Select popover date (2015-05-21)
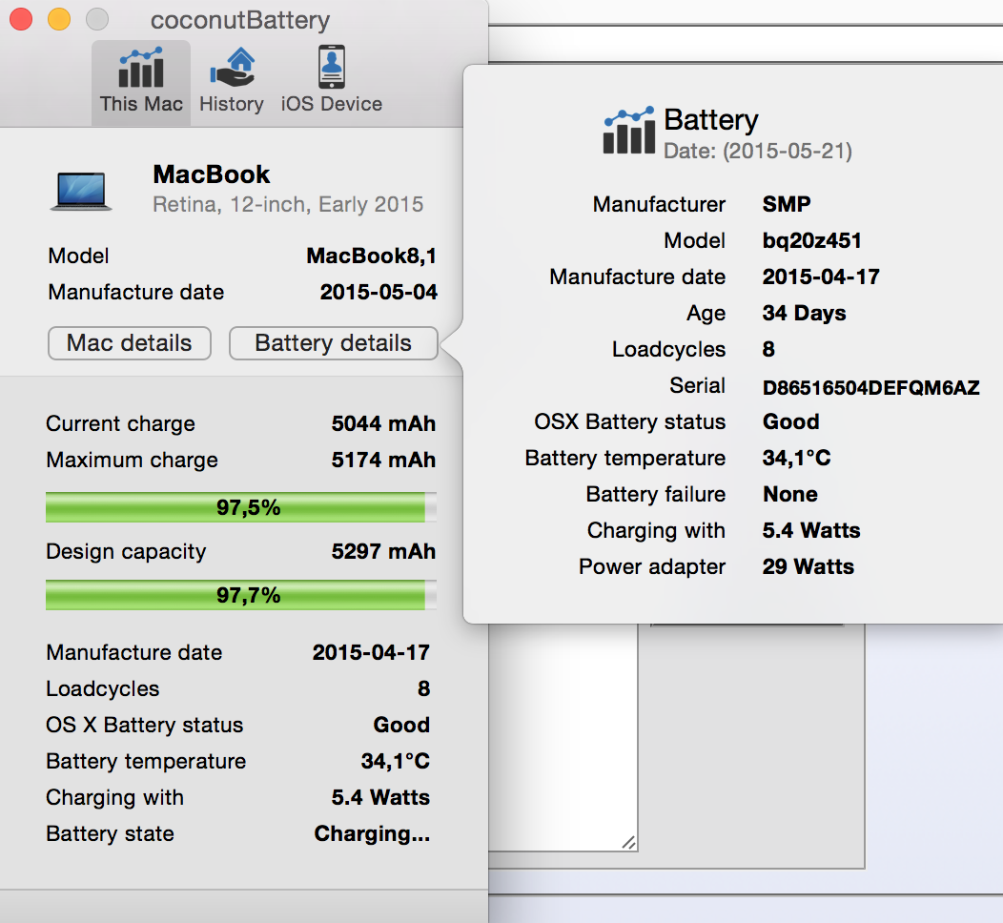1003x923 pixels. pos(758,151)
